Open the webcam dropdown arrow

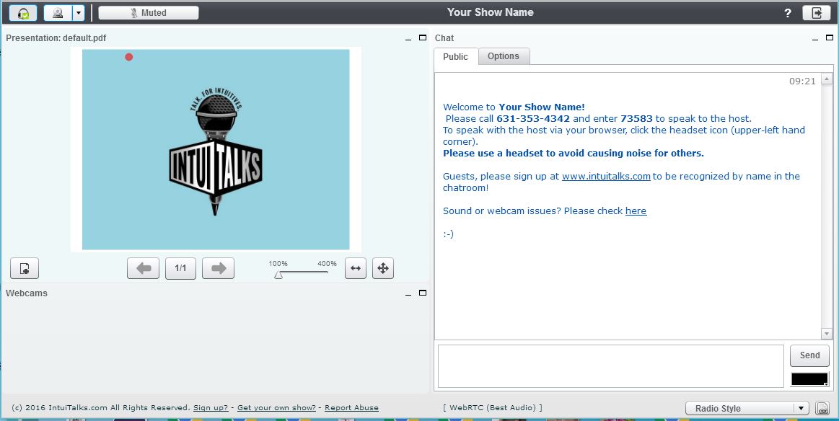point(79,13)
